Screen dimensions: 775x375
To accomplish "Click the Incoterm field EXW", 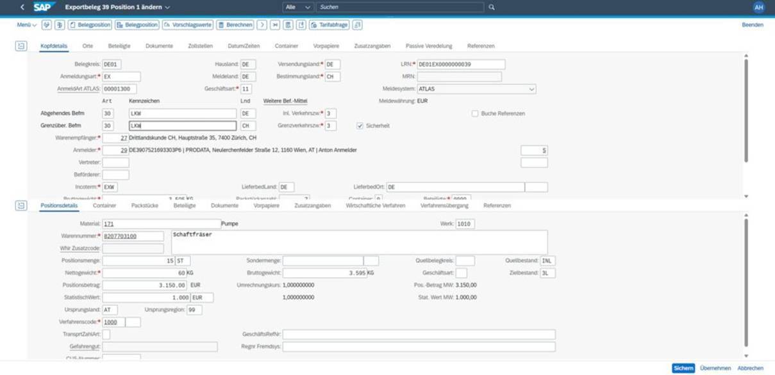I will click(x=110, y=187).
